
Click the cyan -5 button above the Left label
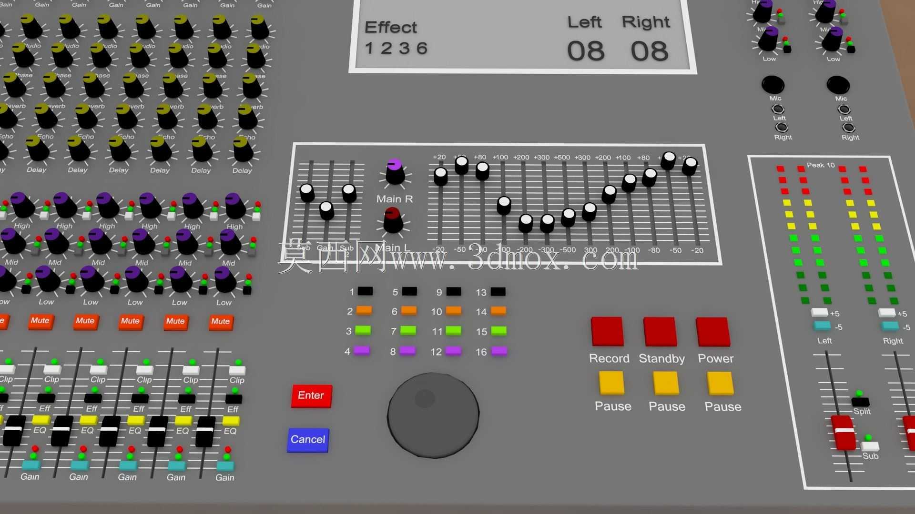[x=822, y=326]
